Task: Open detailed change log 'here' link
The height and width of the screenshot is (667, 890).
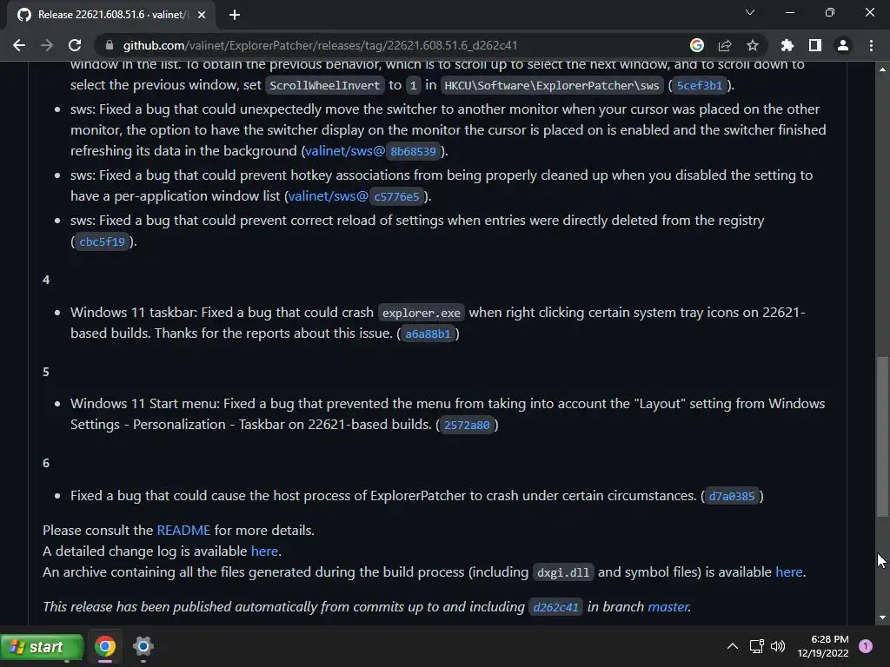Action: [x=264, y=551]
